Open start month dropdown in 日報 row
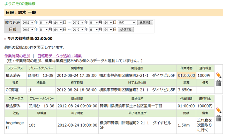 pyautogui.click(x=44, y=30)
